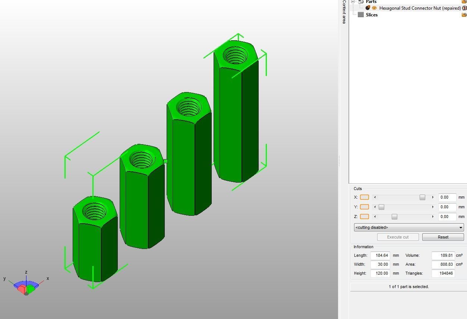Screen dimensions: 467x319
Task: Enable the Z cut plane checkbox
Action: pos(364,217)
